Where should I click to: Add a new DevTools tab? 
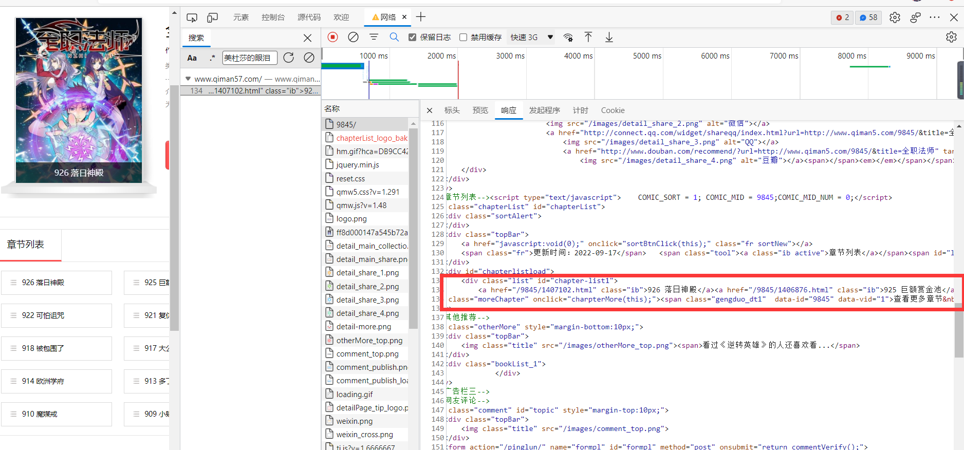click(421, 17)
